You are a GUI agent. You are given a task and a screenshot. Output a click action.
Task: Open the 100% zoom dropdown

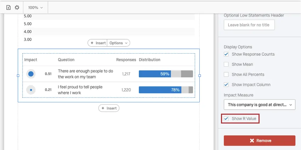coord(35,7)
